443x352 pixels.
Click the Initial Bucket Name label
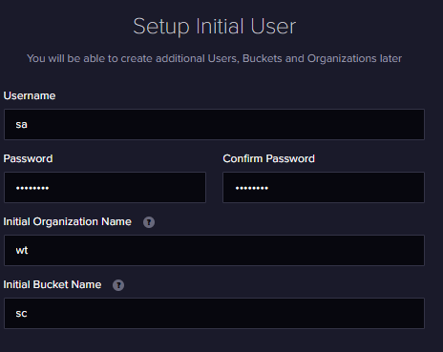tap(53, 284)
